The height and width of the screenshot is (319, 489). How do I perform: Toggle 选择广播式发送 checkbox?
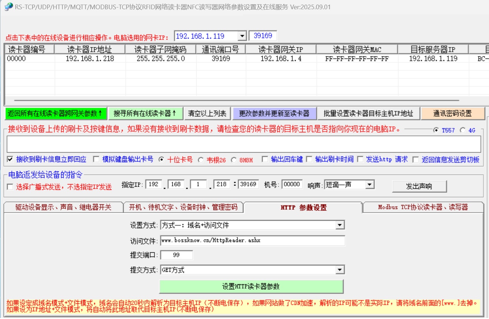tap(10, 187)
